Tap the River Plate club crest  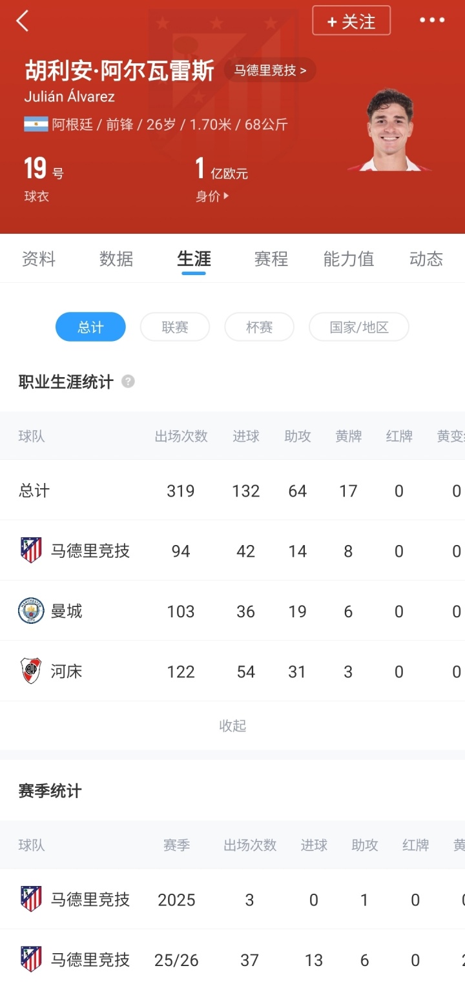31,671
